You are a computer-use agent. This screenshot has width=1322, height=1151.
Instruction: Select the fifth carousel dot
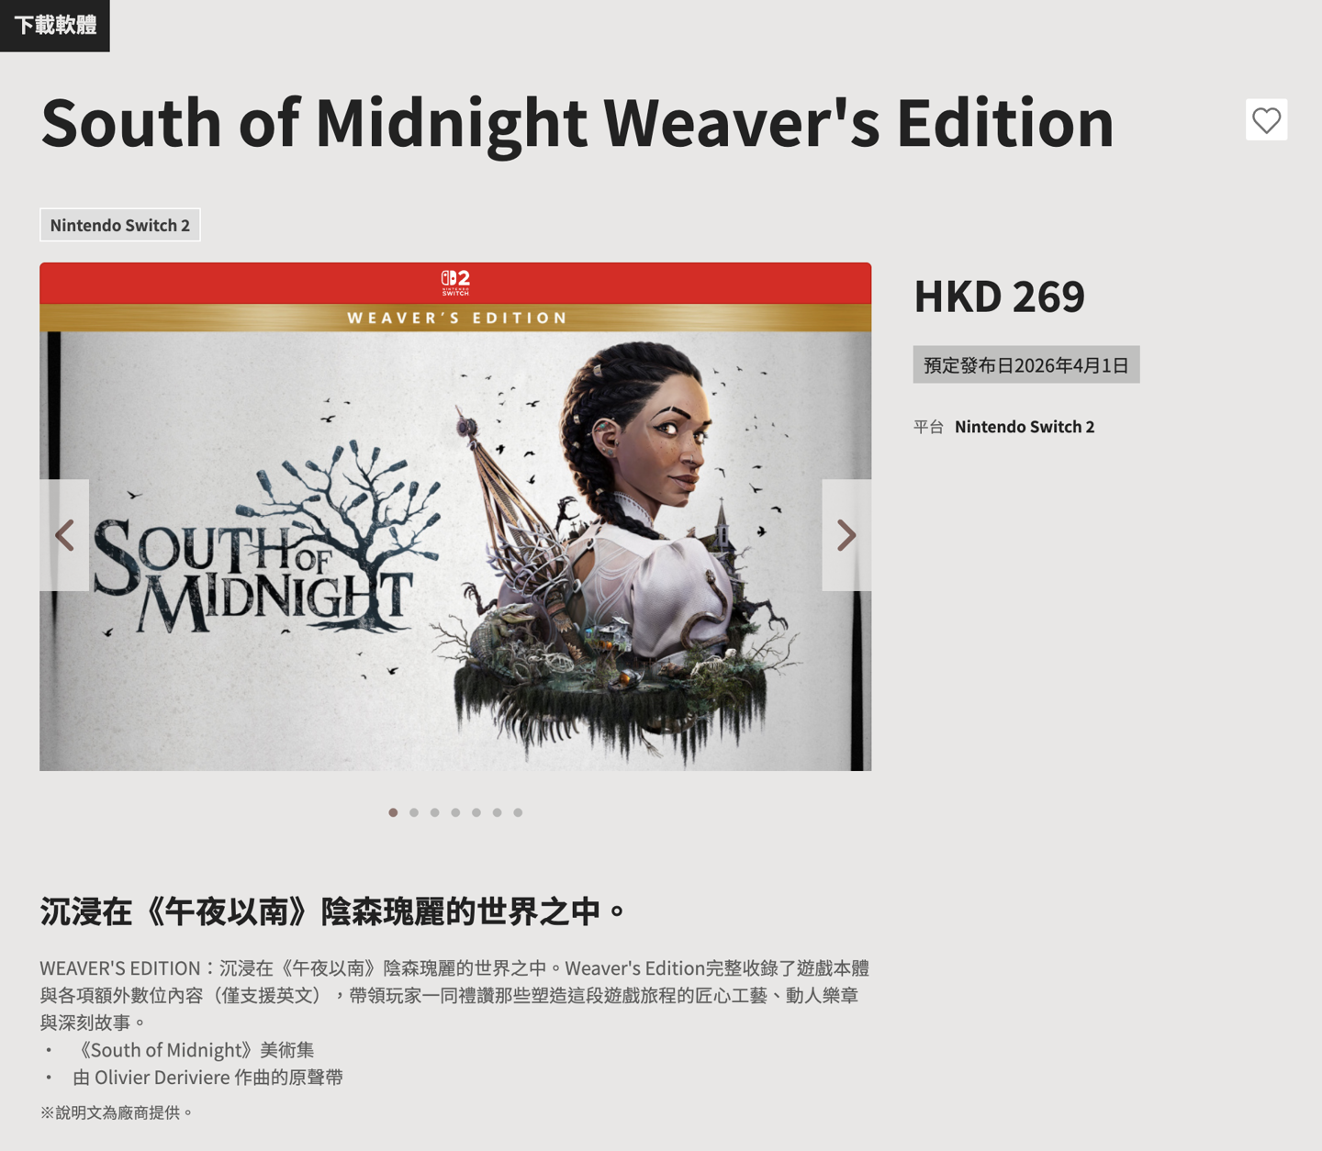point(476,812)
